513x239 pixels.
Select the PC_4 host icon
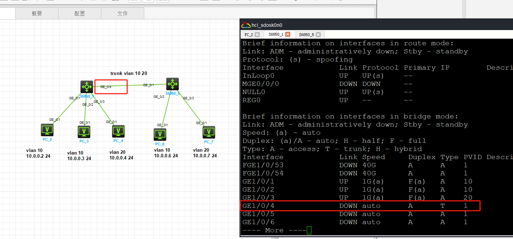(x=118, y=131)
